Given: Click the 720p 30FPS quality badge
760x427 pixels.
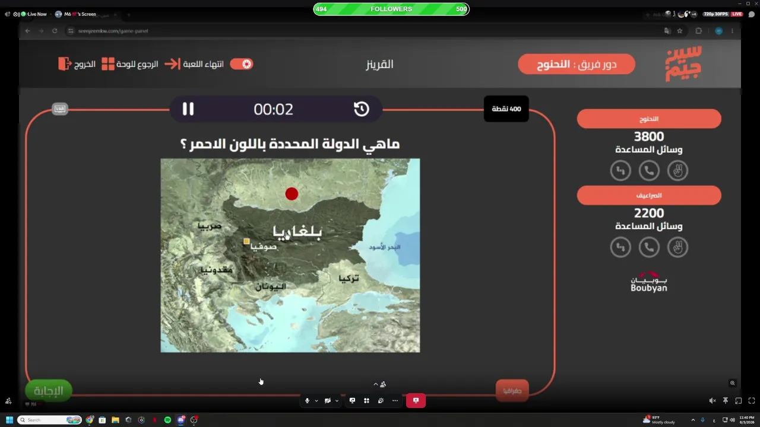Looking at the screenshot, I should [715, 14].
